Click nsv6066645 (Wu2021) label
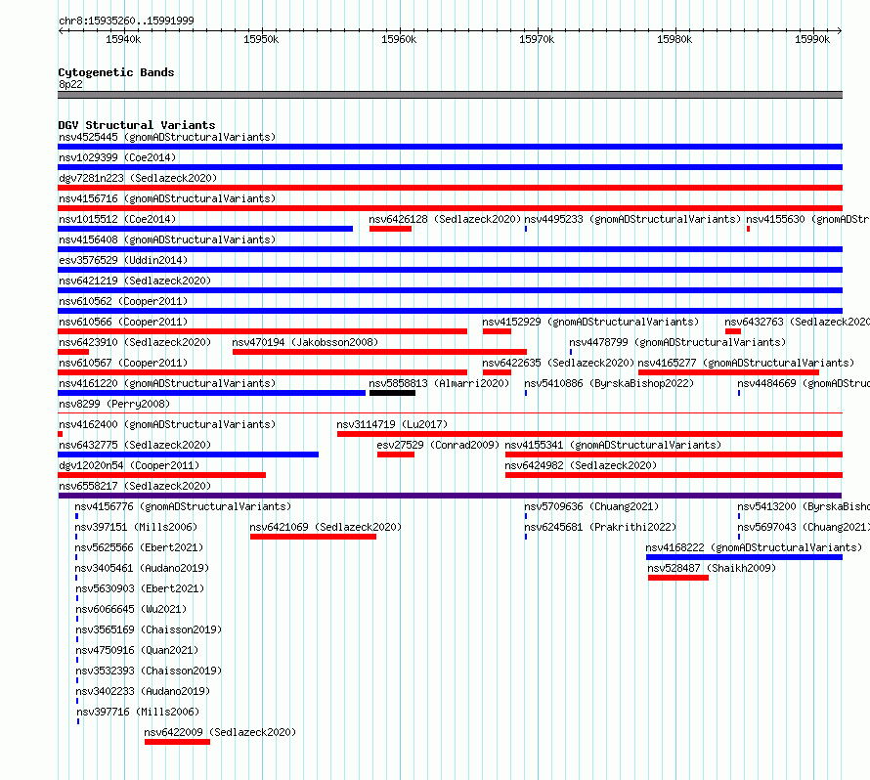 tap(131, 609)
